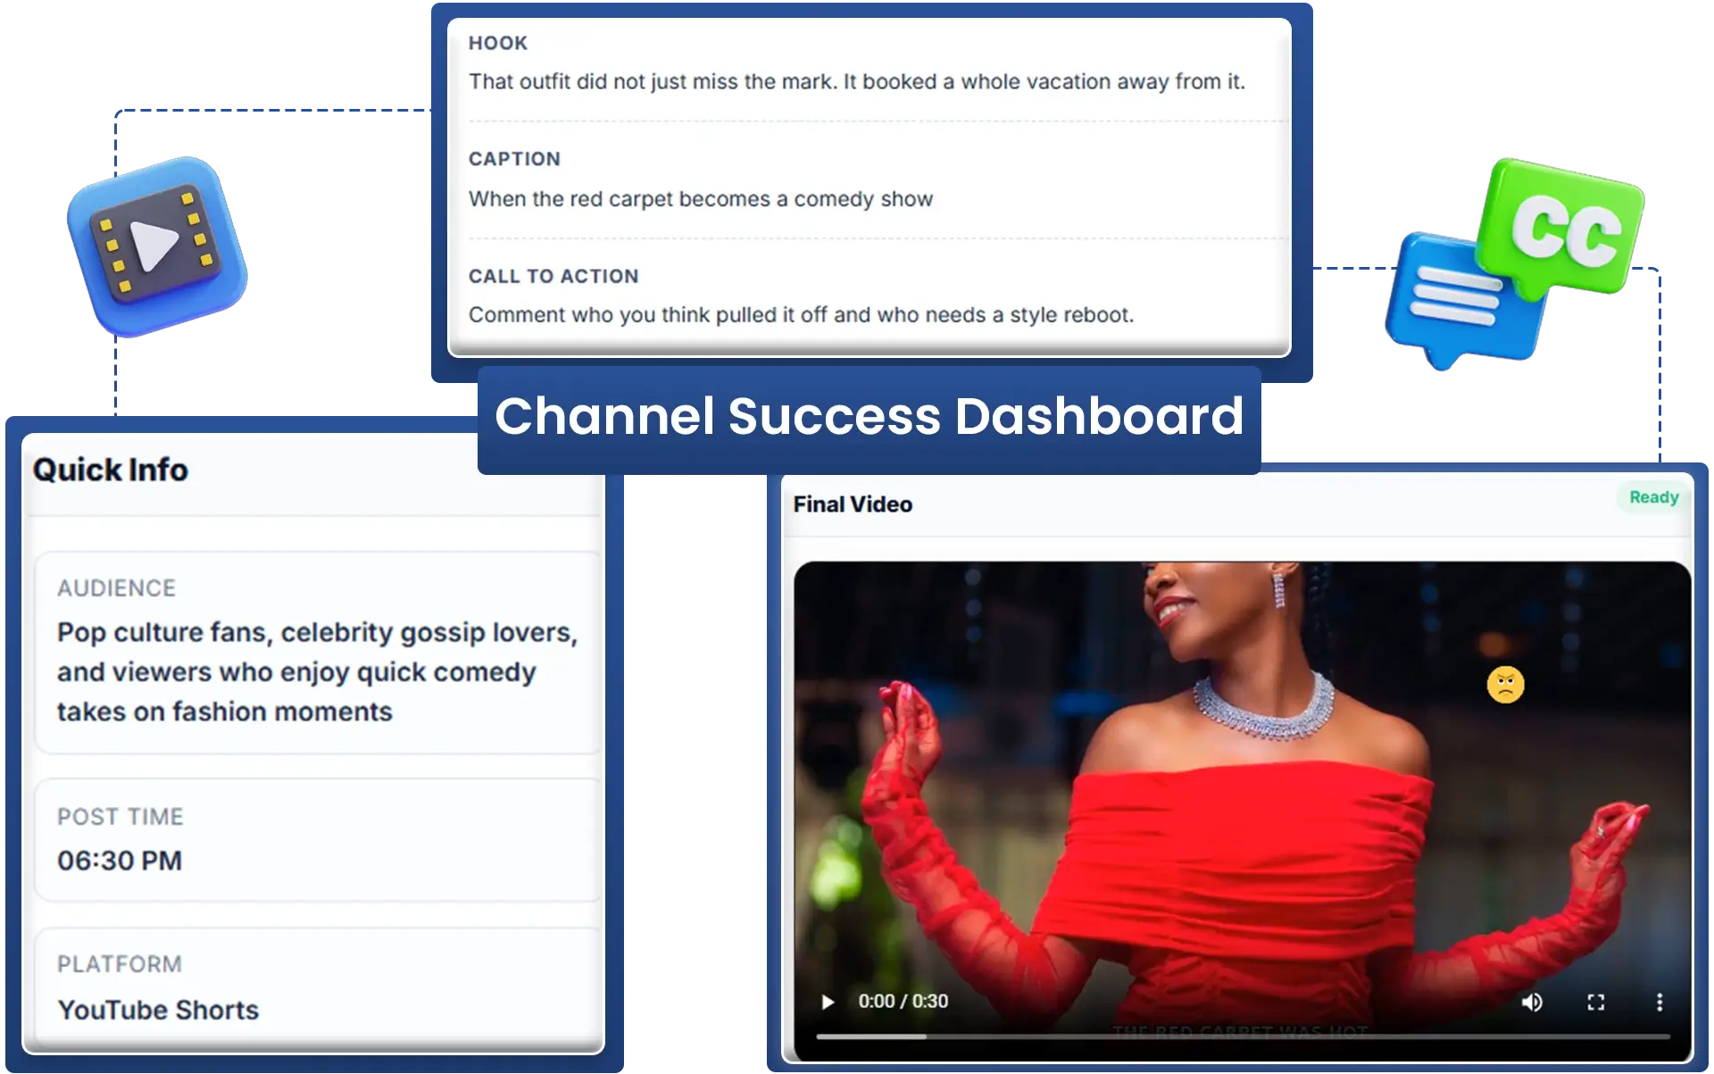
Task: Mute the video volume speaker
Action: pyautogui.click(x=1532, y=1002)
